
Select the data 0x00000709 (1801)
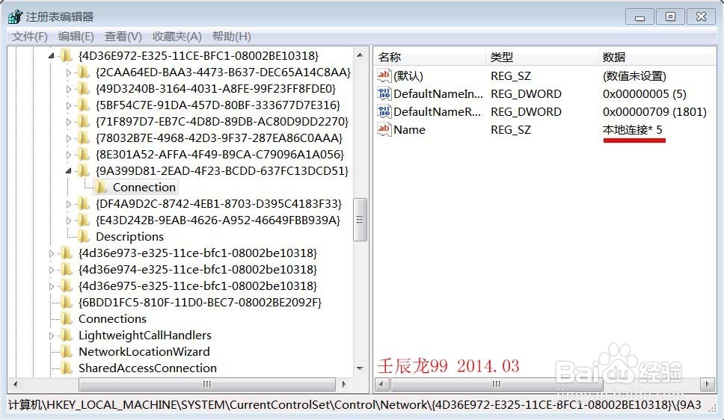pos(654,111)
